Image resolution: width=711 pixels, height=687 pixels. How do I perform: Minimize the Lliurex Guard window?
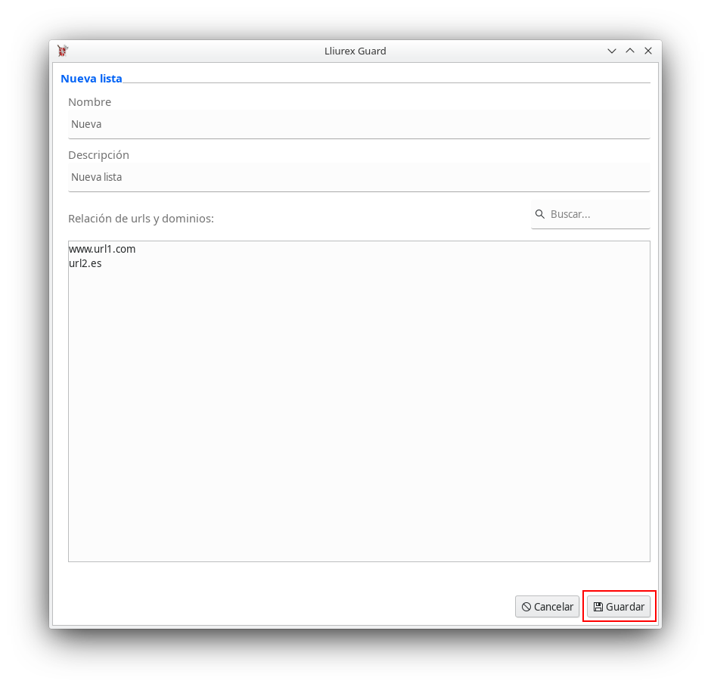(x=612, y=51)
